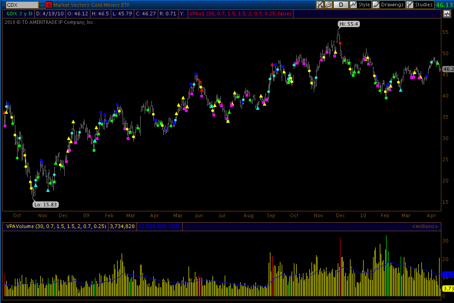454x303 pixels.
Task: Open chart settings wrench icon
Action: 328,5
